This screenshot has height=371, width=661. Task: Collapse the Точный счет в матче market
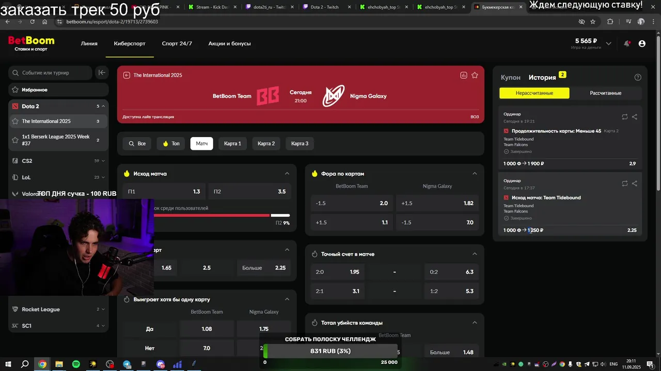click(475, 254)
